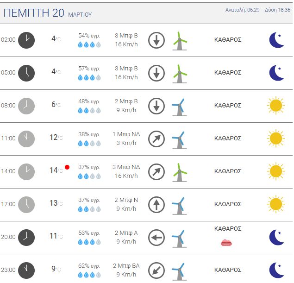Click the 12°C temperature at 11:00
Viewport: 294px width, 283px height.
click(x=56, y=138)
